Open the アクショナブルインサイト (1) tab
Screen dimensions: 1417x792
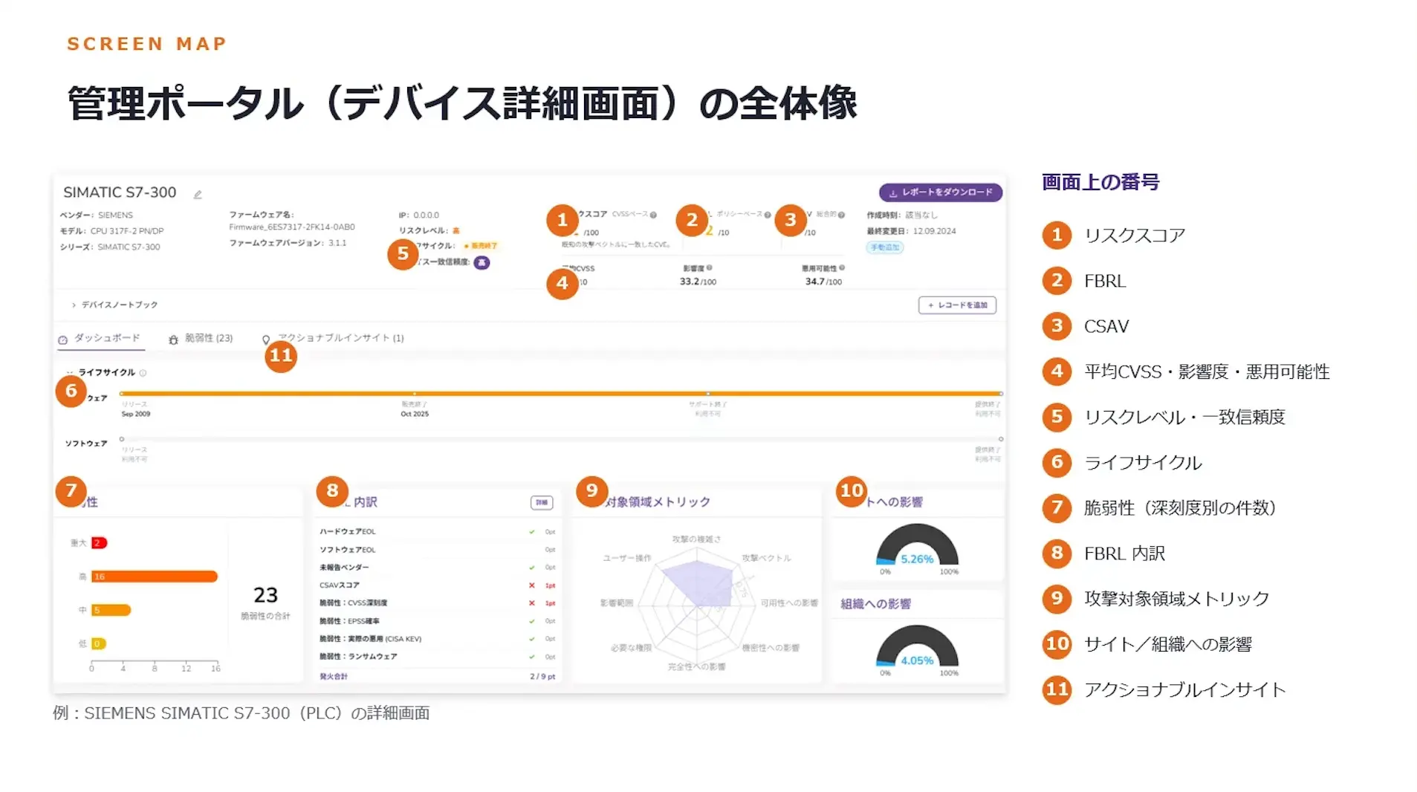333,338
